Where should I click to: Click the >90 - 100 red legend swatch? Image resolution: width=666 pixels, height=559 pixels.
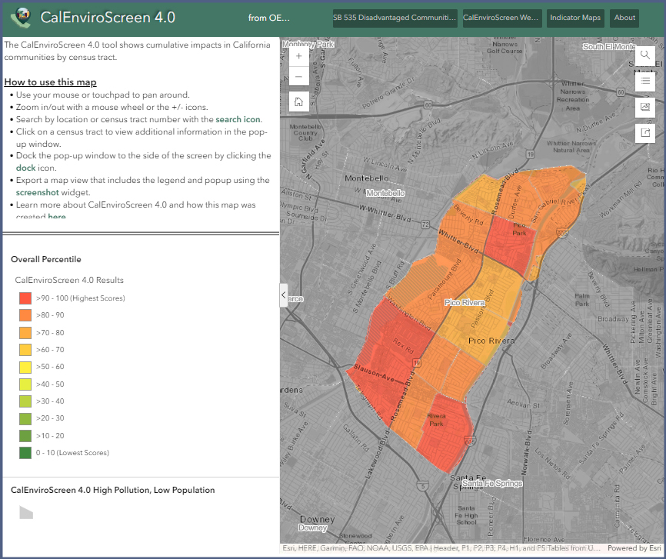tap(25, 298)
